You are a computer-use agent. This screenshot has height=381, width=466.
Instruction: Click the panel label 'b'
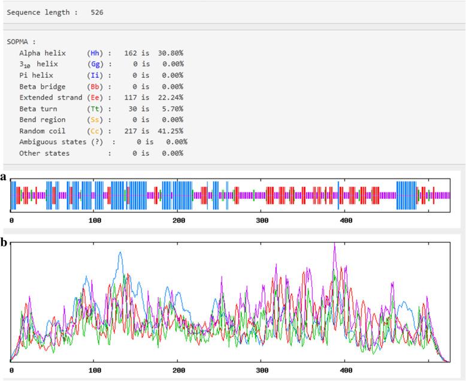[4, 242]
